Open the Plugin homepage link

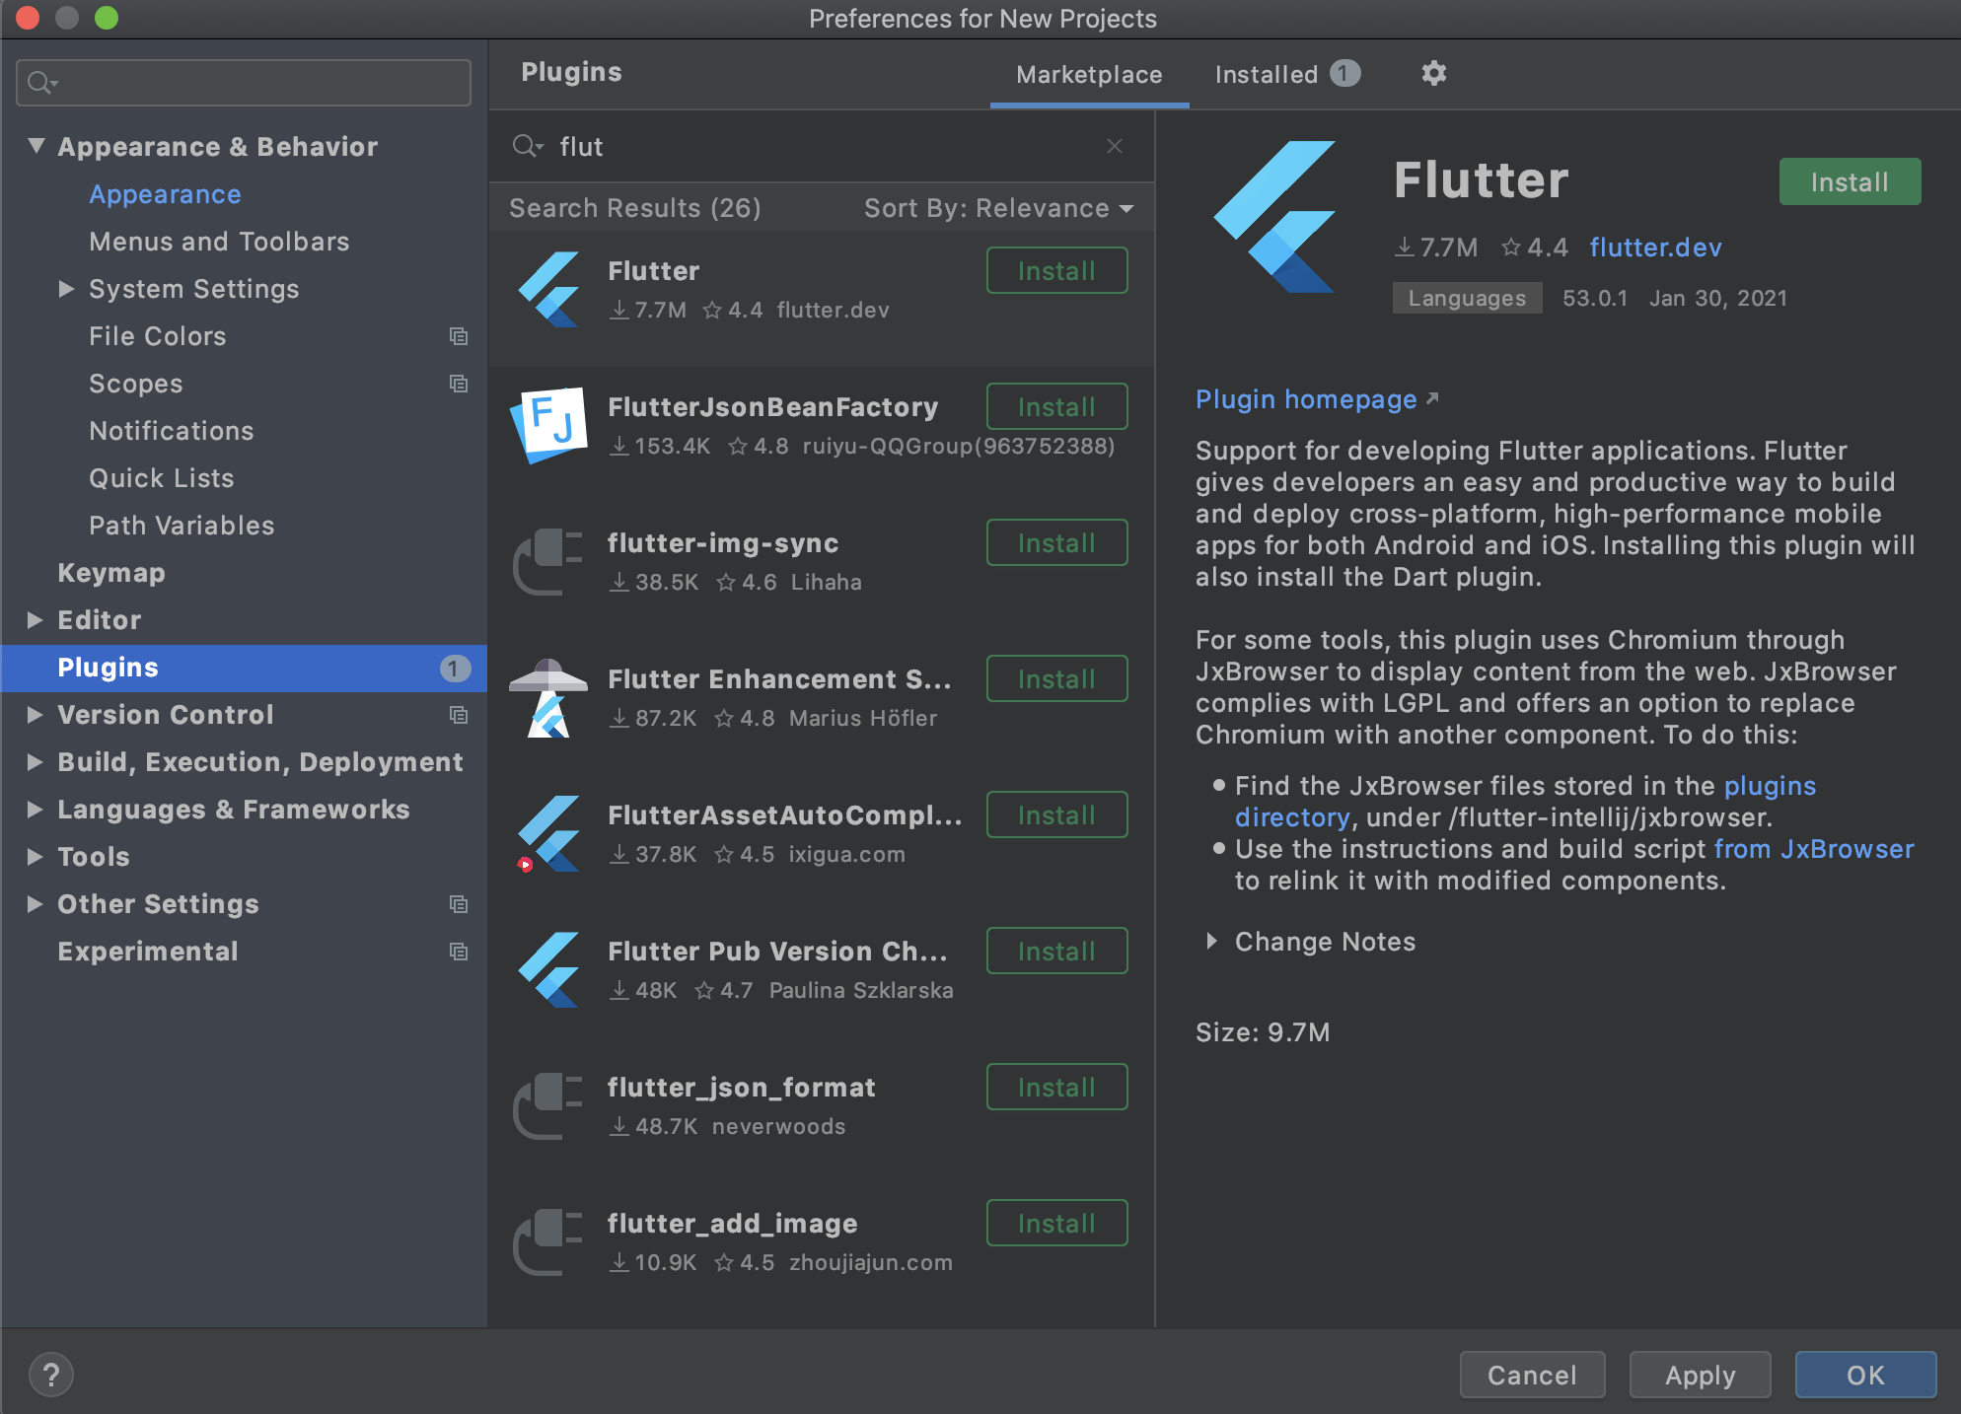1306,399
